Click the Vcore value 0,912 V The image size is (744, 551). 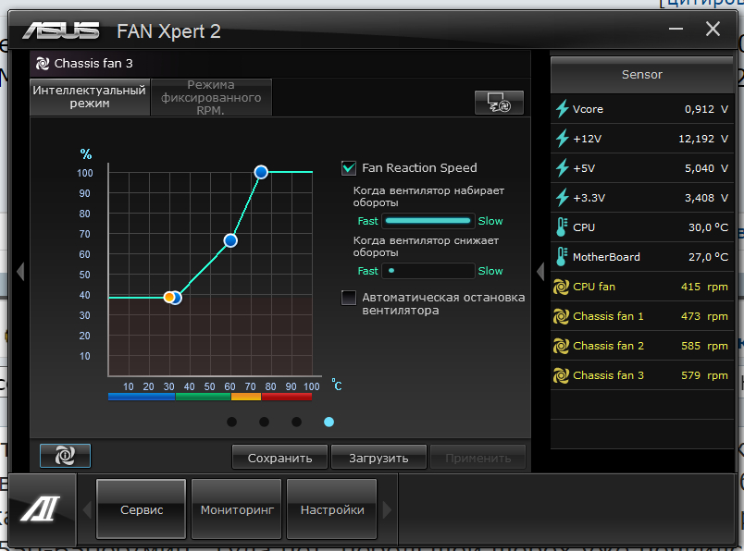(706, 109)
